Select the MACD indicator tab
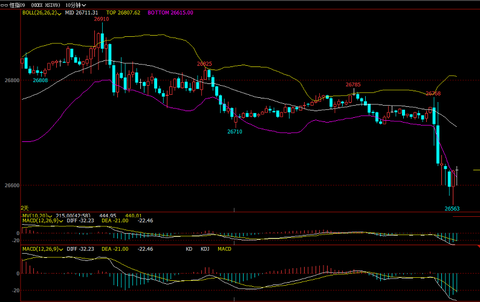The width and height of the screenshot is (480, 302). point(224,249)
